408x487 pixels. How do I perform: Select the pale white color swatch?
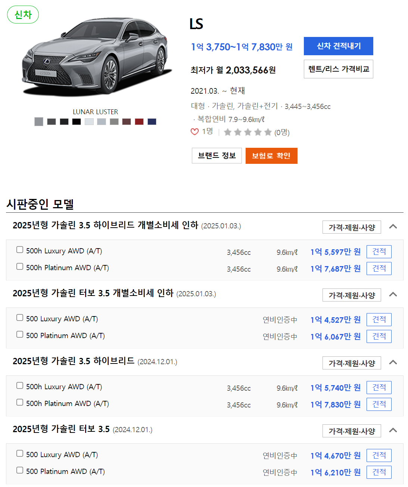click(89, 122)
